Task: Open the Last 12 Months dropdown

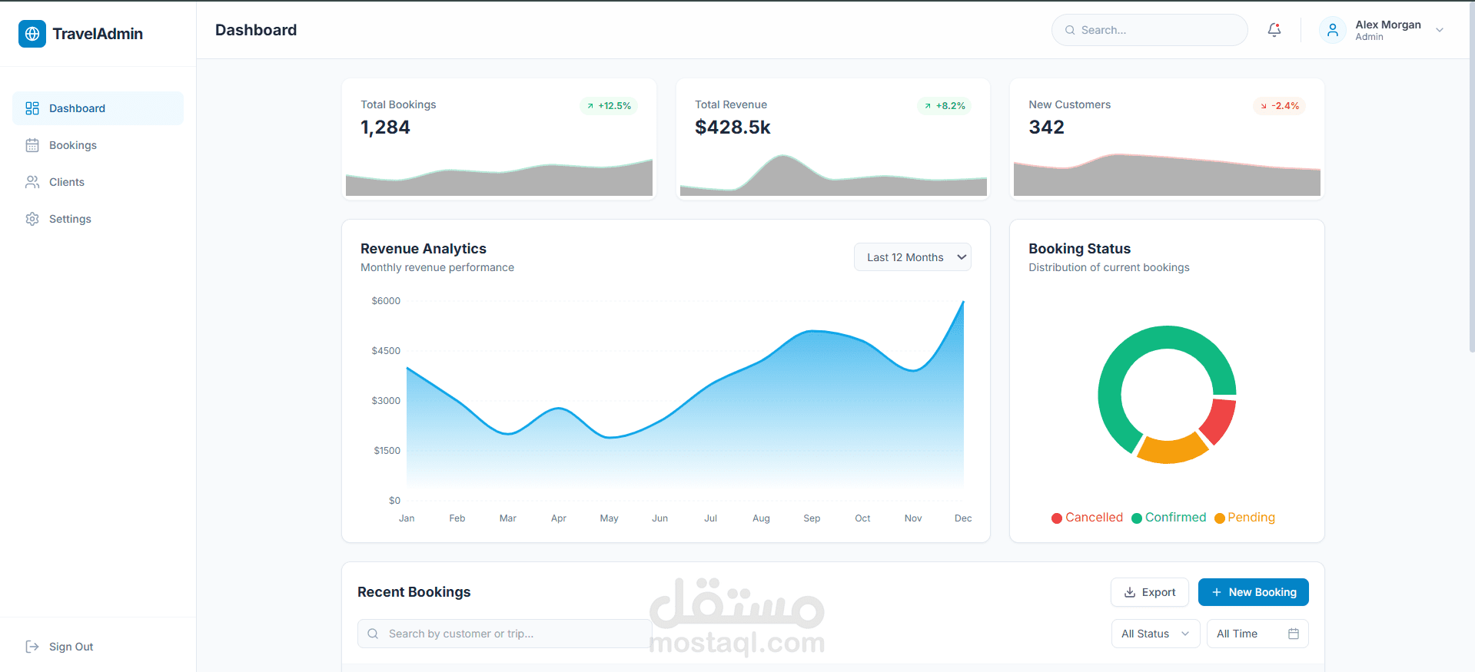Action: coord(912,257)
